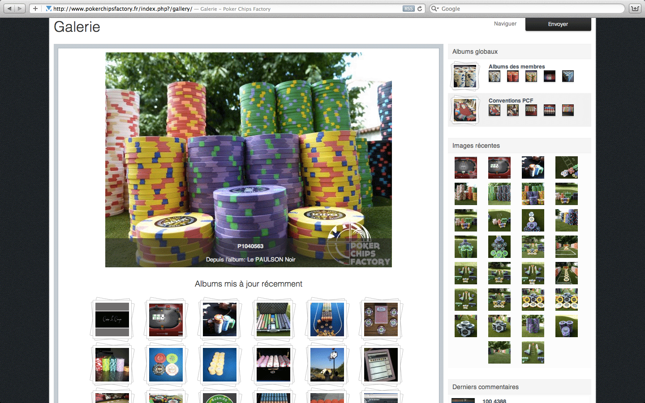The image size is (645, 403).
Task: Open white-and-blue chips mini thumbnail under Albums des membres
Action: coord(494,77)
